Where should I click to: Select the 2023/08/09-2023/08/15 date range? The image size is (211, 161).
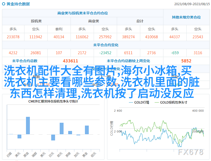(x=191, y=4)
